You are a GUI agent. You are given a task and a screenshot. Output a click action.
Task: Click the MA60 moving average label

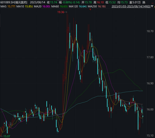(x=55, y=6)
